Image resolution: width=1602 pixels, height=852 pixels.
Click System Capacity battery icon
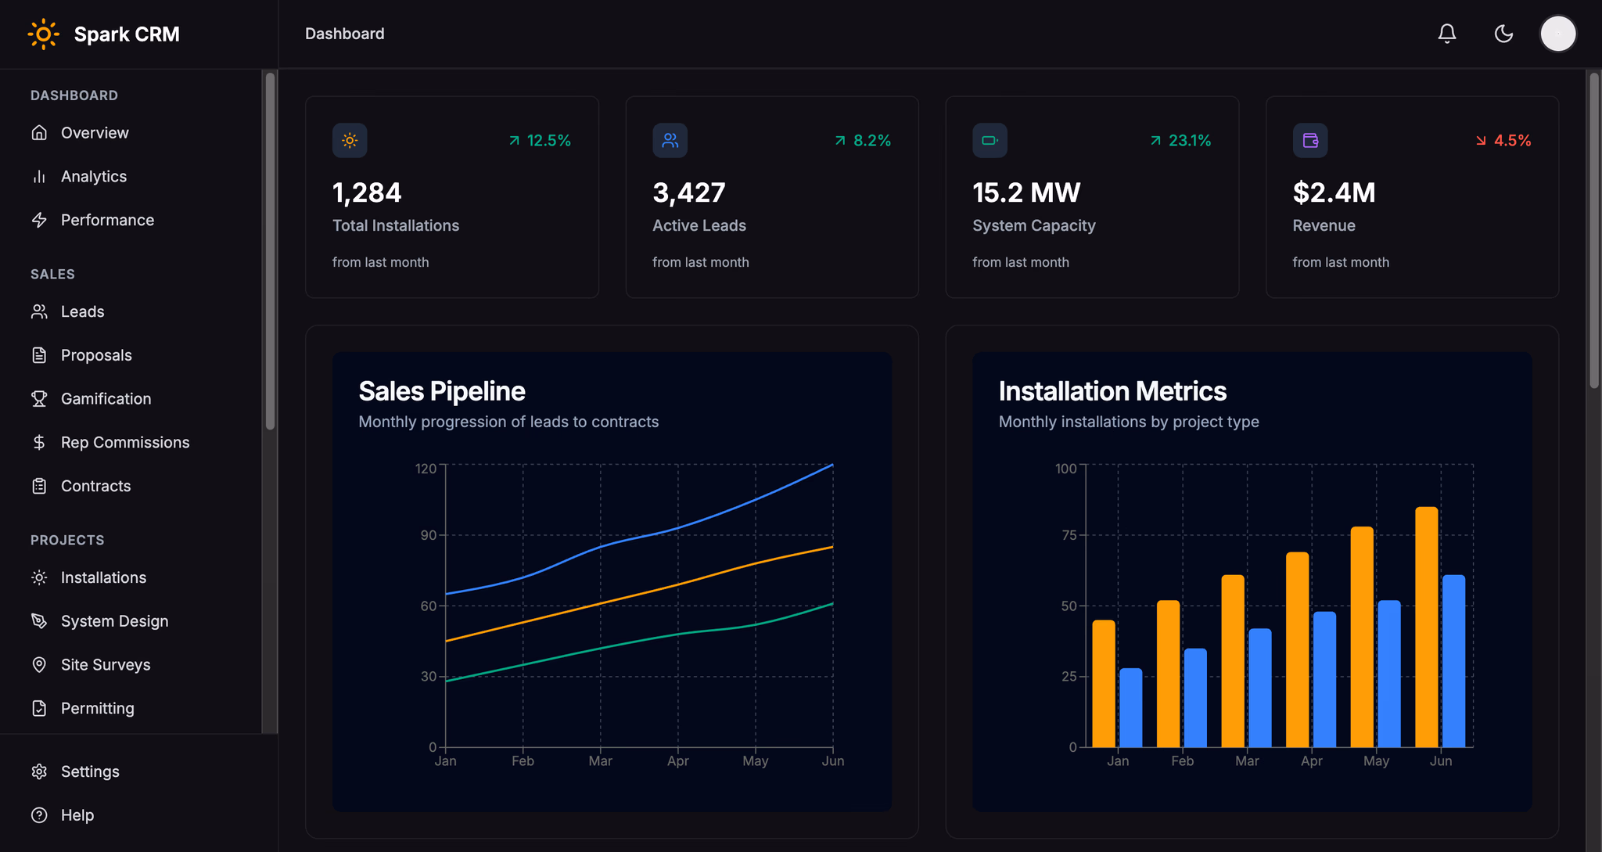tap(990, 141)
